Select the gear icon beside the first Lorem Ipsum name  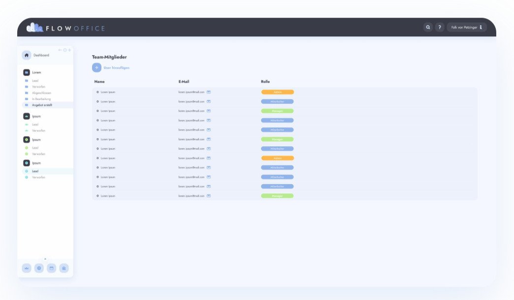point(97,92)
